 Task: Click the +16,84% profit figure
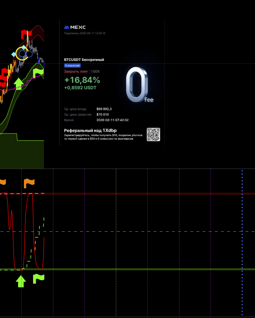pos(82,80)
